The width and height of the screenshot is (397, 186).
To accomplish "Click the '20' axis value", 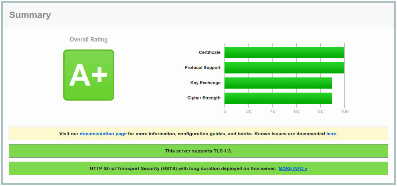I will (249, 112).
